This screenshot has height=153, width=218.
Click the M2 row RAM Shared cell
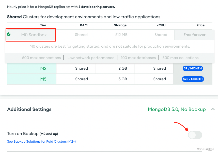tap(76, 68)
